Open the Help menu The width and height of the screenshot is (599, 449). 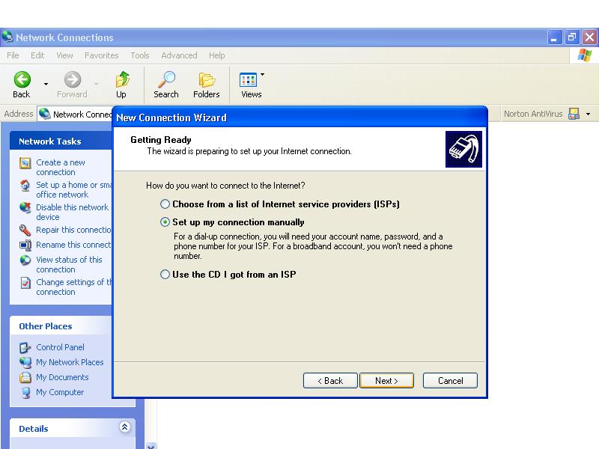[x=216, y=55]
